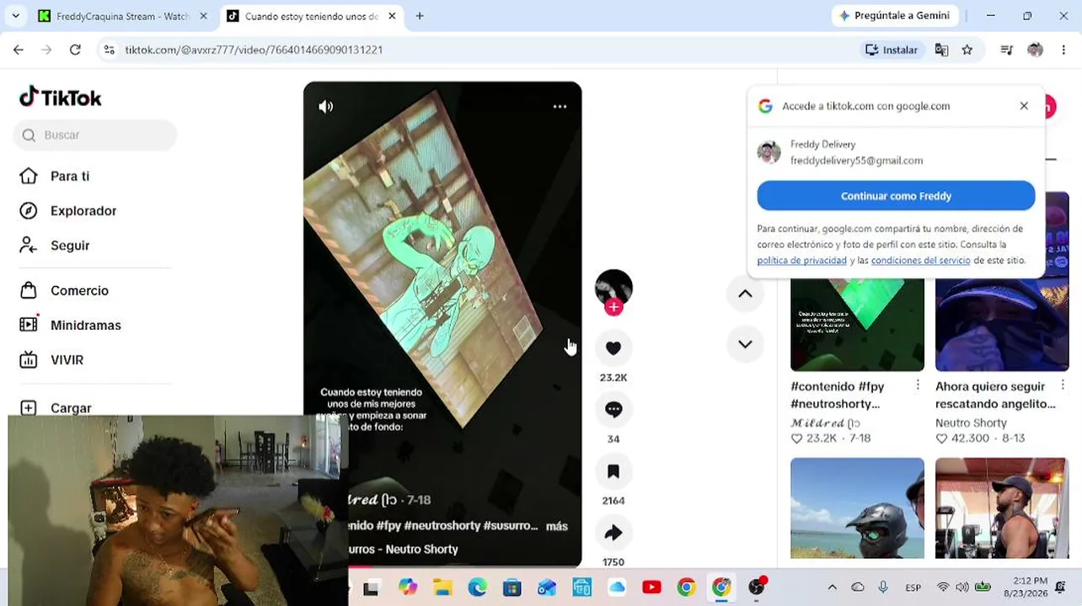Open the Chrome profile avatar

(1036, 50)
